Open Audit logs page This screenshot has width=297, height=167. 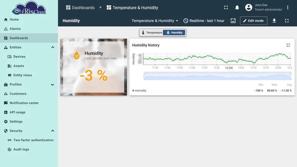(29, 150)
